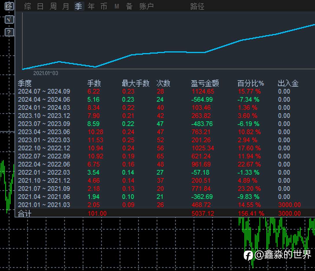Click percentage value 23.20 %
Image resolution: width=315 pixels, height=271 pixels.
[x=249, y=188]
